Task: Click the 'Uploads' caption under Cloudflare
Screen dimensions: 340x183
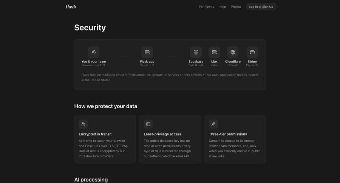Action: pyautogui.click(x=233, y=65)
